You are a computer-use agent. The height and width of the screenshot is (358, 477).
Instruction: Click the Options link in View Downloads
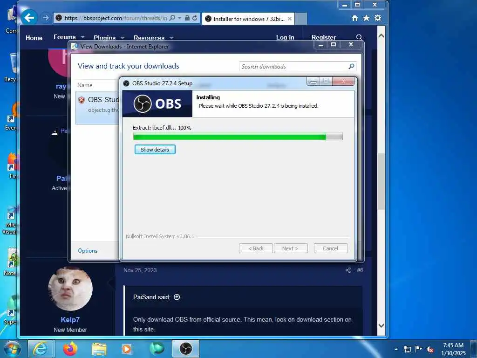tap(88, 250)
